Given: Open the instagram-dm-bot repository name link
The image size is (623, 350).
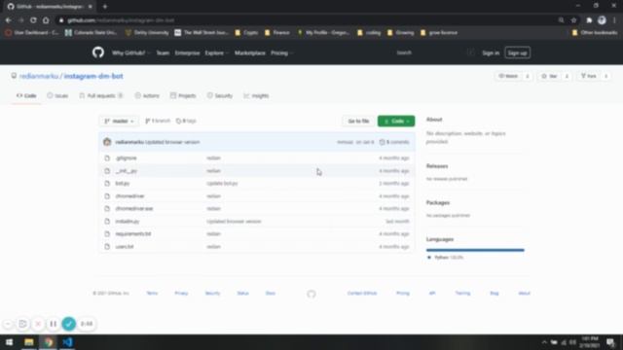Looking at the screenshot, I should [93, 76].
